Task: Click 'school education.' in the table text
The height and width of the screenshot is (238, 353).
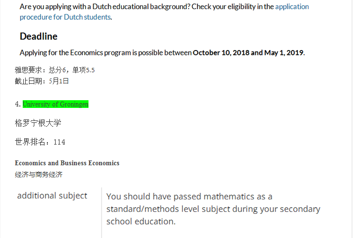Action: click(141, 222)
